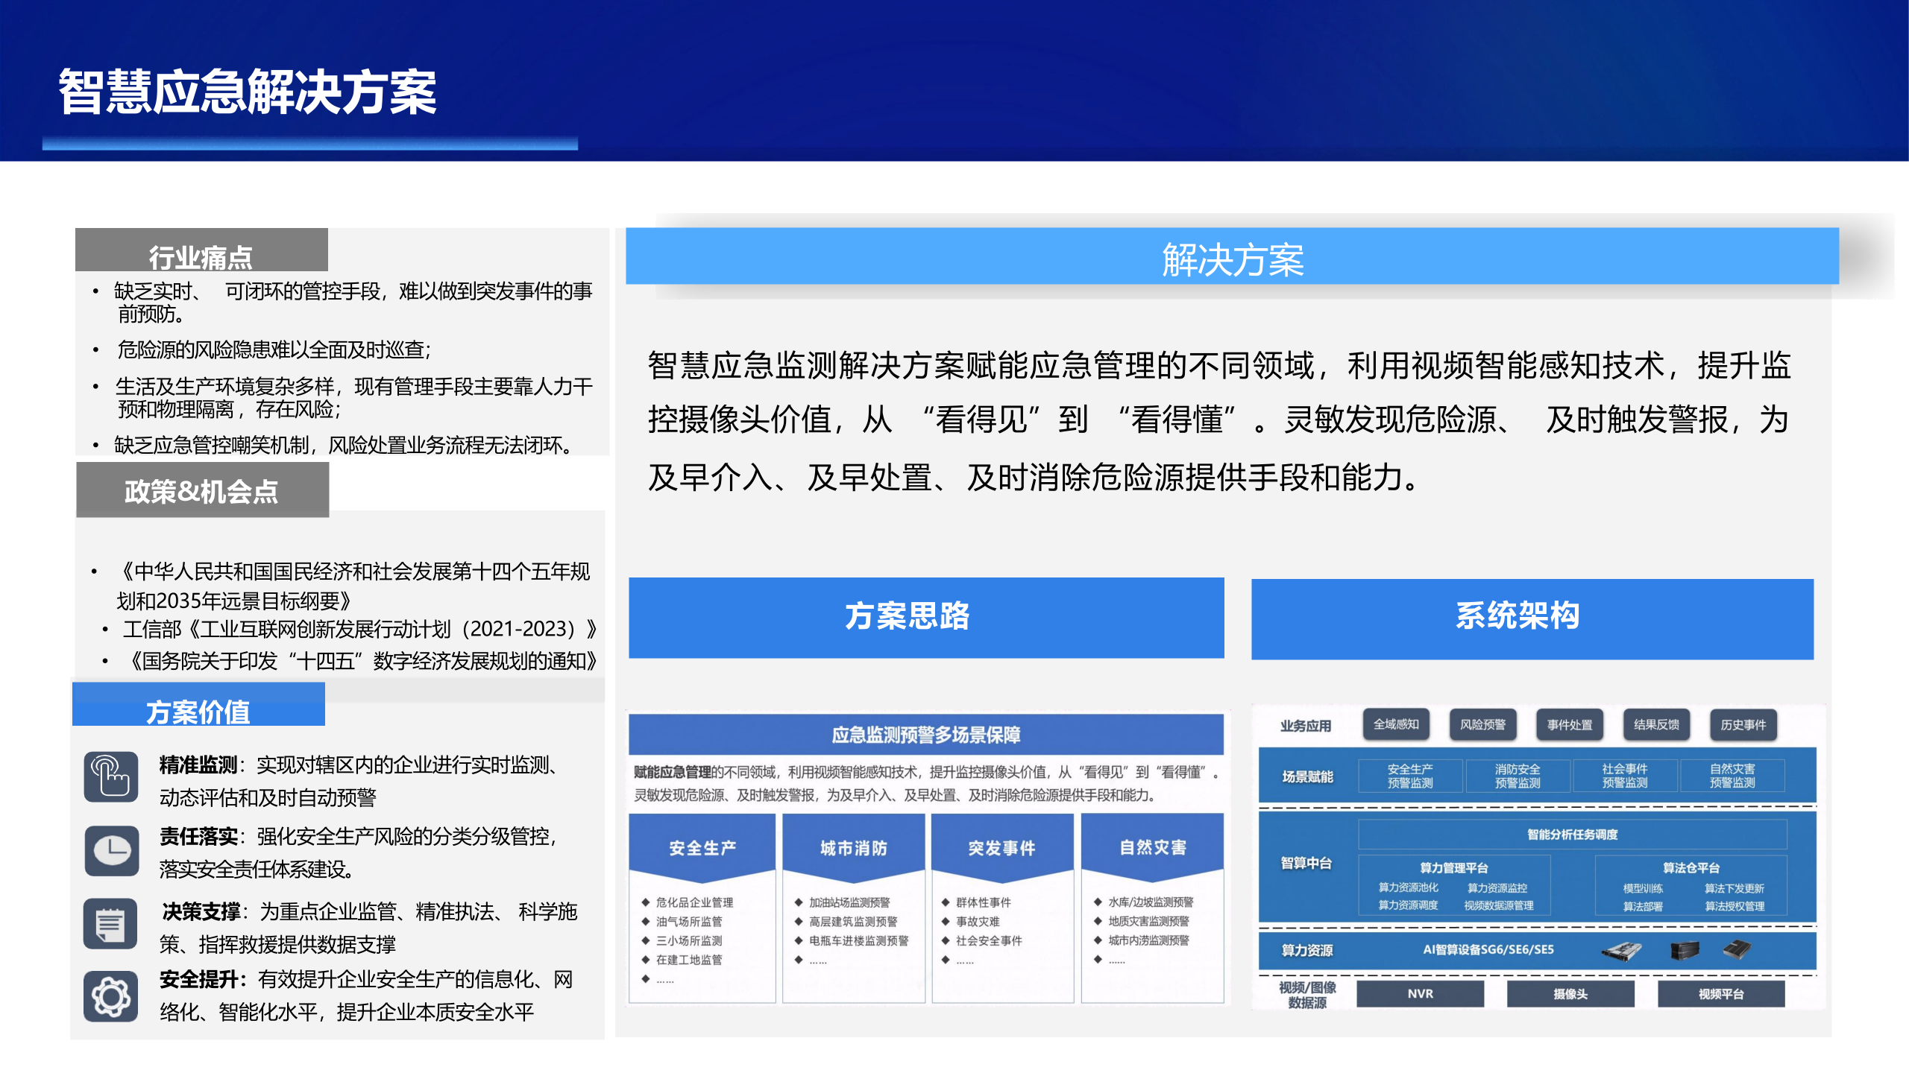1909x1073 pixels.
Task: Click the 自然灾害 scenario column header
Action: (x=1152, y=847)
